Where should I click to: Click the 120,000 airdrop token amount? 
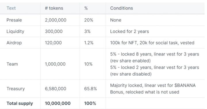tap(53, 43)
